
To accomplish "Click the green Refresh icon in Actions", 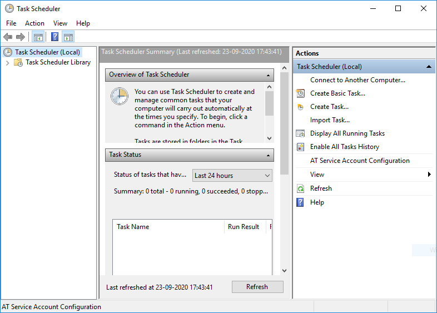I will [300, 188].
